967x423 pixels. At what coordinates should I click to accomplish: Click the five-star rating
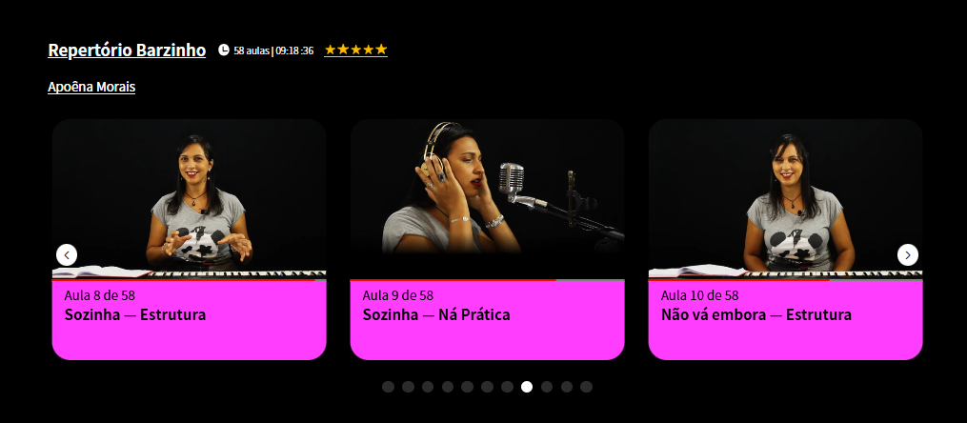[x=356, y=50]
